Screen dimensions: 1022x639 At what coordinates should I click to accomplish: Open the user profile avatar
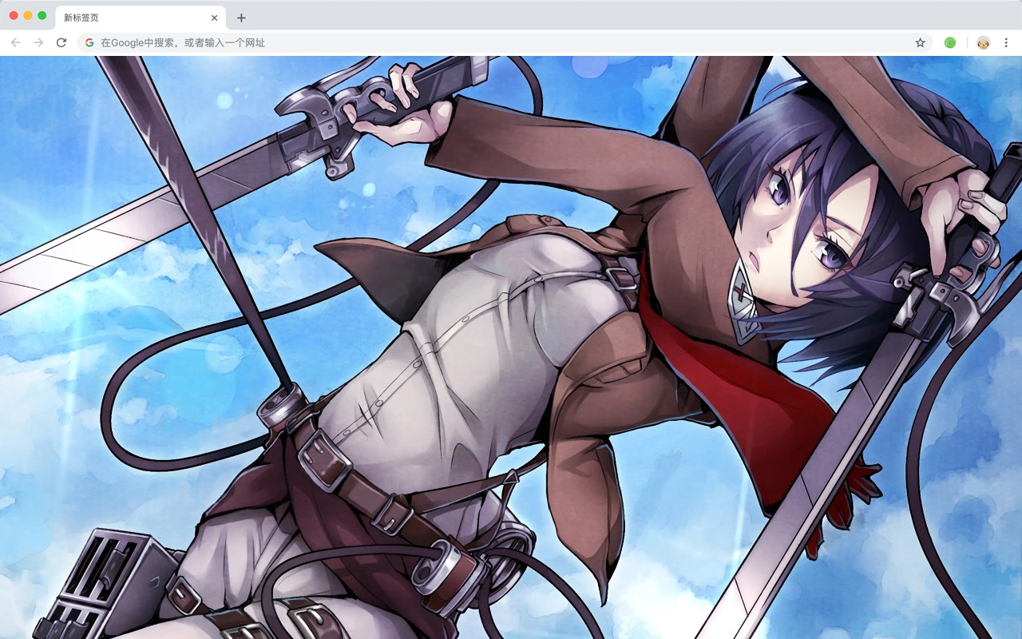coord(984,42)
